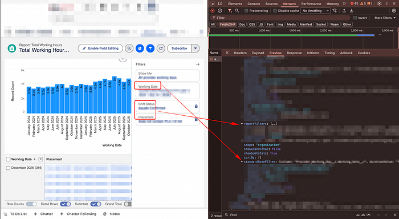Image resolution: width=399 pixels, height=219 pixels.
Task: Show more DevTools tabs
Action: click(344, 3)
